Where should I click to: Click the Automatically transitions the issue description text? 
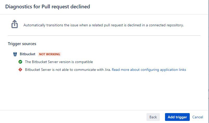(104, 25)
